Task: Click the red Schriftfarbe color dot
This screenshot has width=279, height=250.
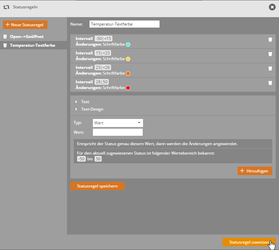Action: pyautogui.click(x=128, y=88)
